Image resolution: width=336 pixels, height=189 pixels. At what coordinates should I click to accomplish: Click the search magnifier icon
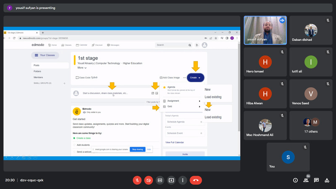point(190,45)
